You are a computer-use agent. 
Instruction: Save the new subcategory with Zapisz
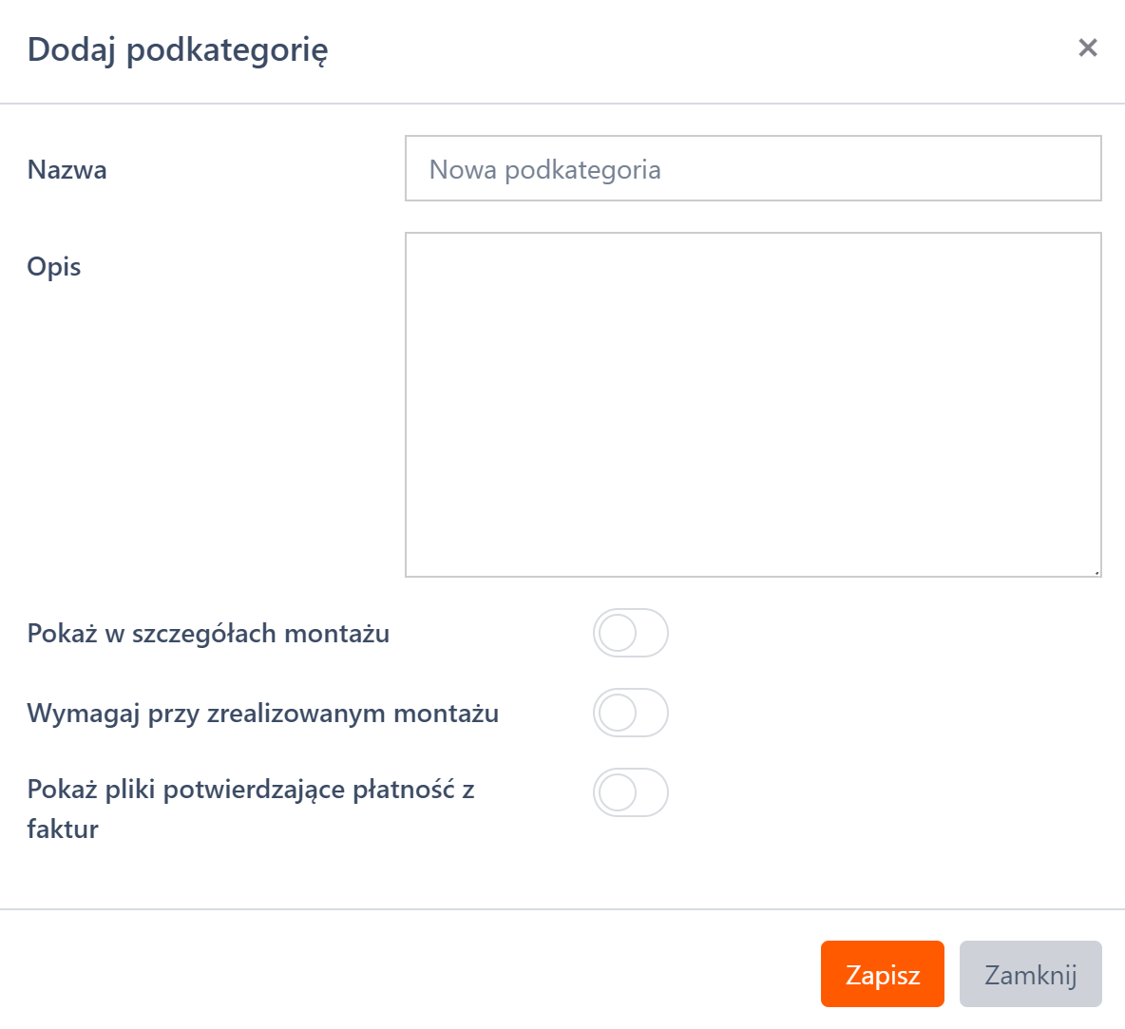tap(882, 974)
